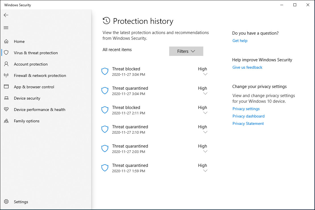The width and height of the screenshot is (315, 210).
Task: Expand the Threat quarantined 2:10 PM entry
Action: tap(205, 132)
